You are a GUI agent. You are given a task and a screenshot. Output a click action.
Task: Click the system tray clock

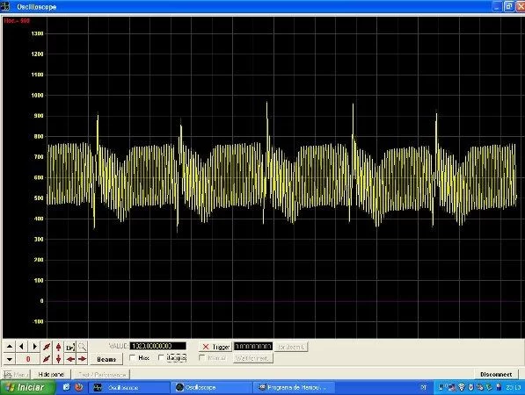[x=513, y=388]
